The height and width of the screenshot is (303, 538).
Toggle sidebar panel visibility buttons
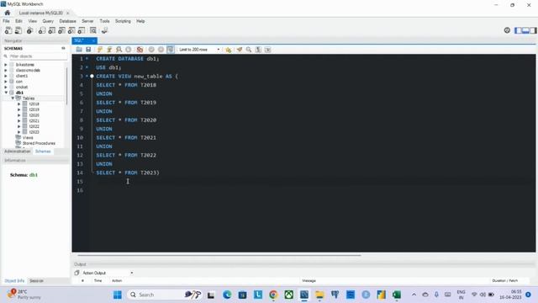[525, 30]
